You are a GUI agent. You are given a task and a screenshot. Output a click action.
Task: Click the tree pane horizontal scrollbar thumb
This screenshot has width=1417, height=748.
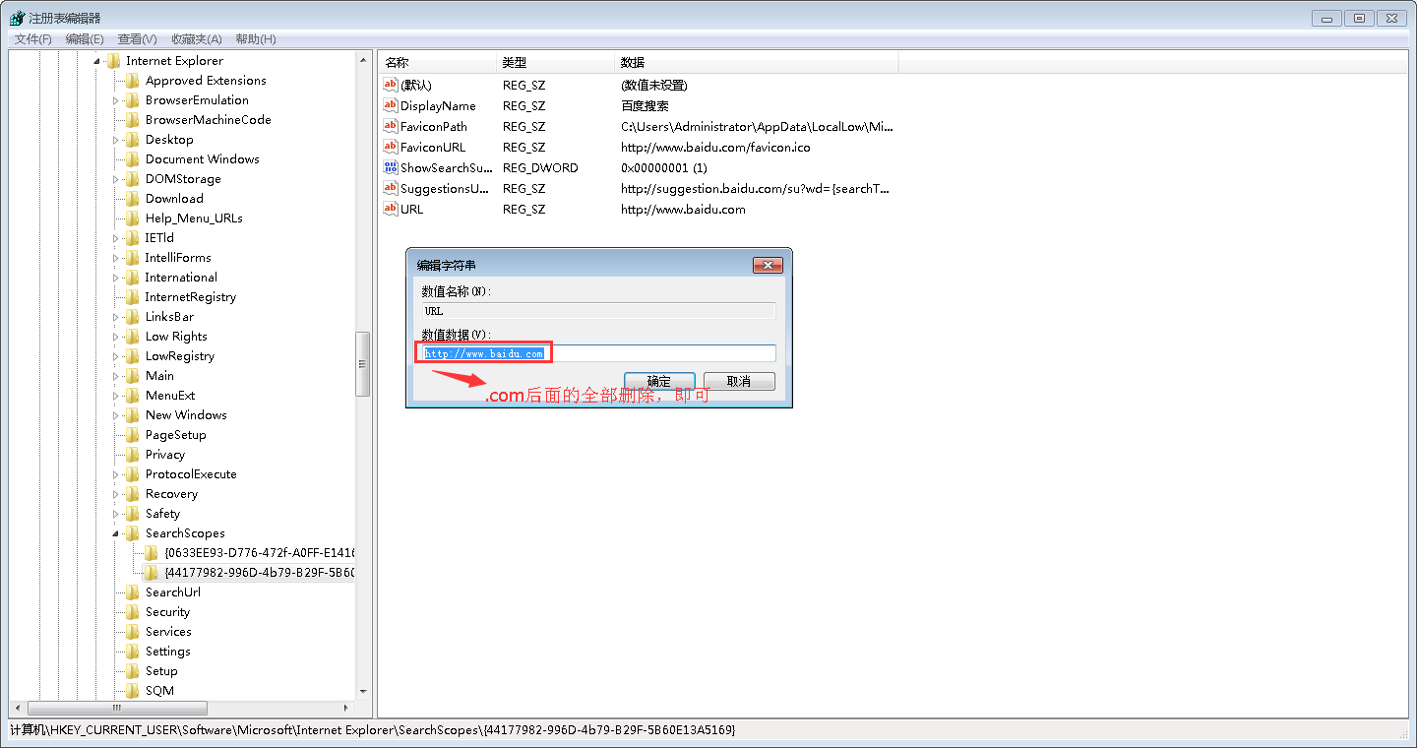(x=118, y=708)
